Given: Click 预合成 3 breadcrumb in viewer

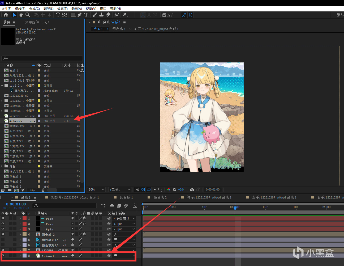Looking at the screenshot, I should [x=119, y=29].
